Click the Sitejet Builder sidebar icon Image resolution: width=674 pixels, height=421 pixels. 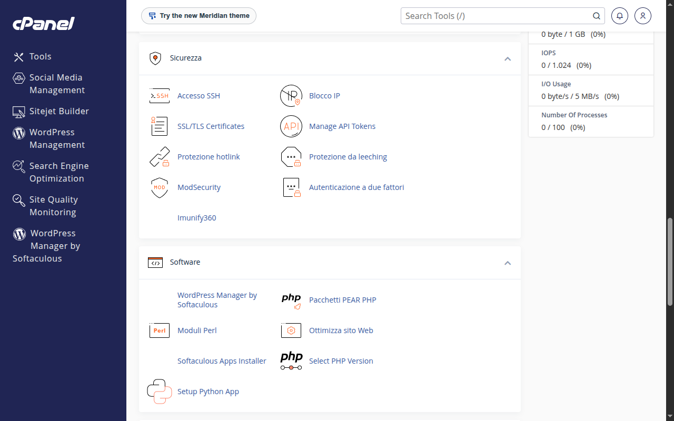tap(19, 112)
